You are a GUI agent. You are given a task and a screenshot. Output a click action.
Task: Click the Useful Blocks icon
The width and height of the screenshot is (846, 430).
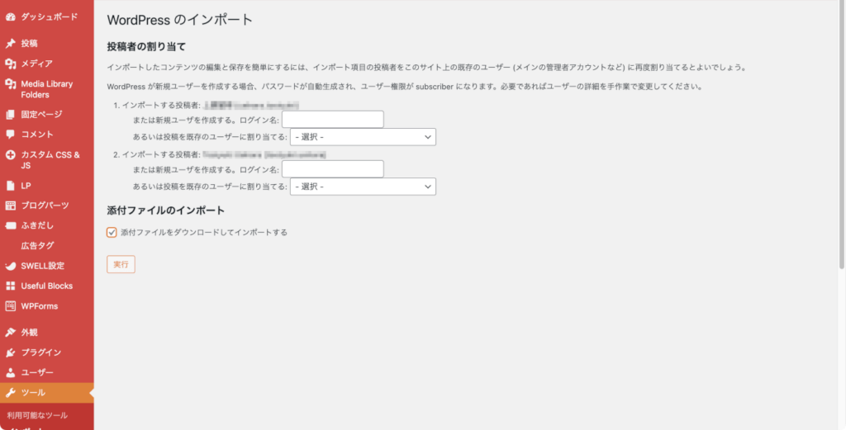click(10, 286)
